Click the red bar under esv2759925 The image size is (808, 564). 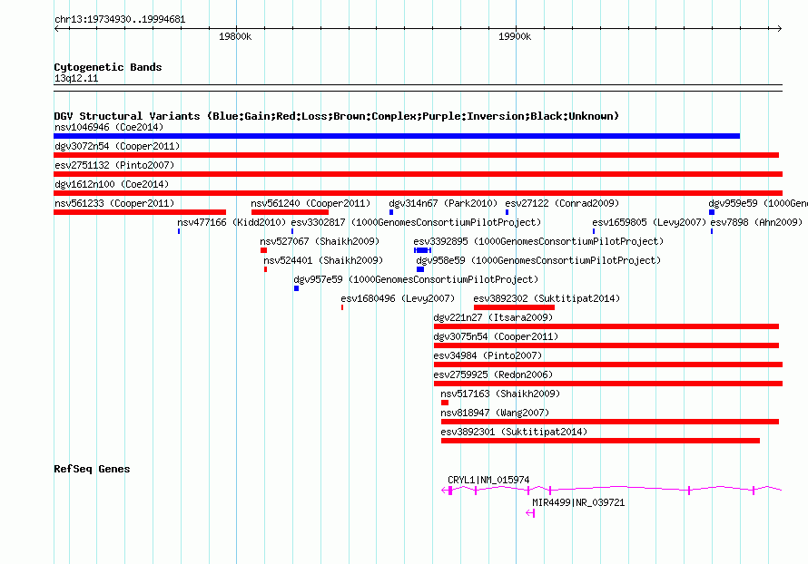point(608,384)
